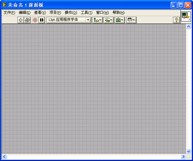Close the 未命名 1 前面板 window
Viewport: 193px width, 161px height.
click(188, 5)
